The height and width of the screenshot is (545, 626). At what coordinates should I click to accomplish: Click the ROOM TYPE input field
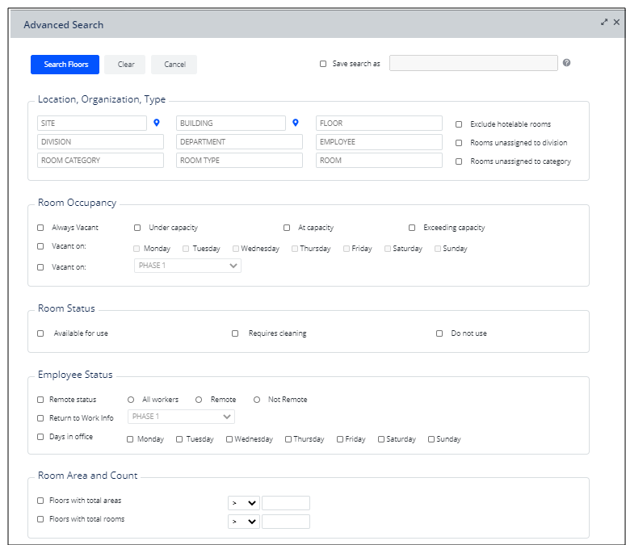click(239, 161)
